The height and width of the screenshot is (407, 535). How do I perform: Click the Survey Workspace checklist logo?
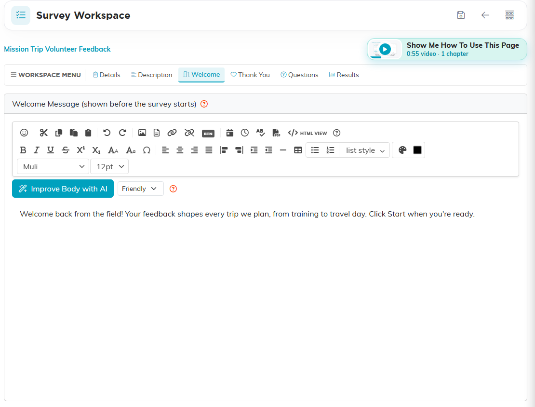point(21,15)
